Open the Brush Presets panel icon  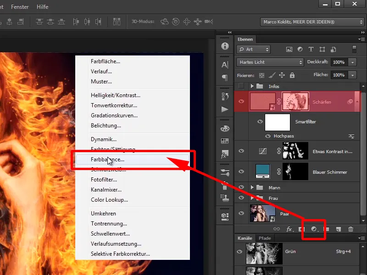click(x=225, y=173)
